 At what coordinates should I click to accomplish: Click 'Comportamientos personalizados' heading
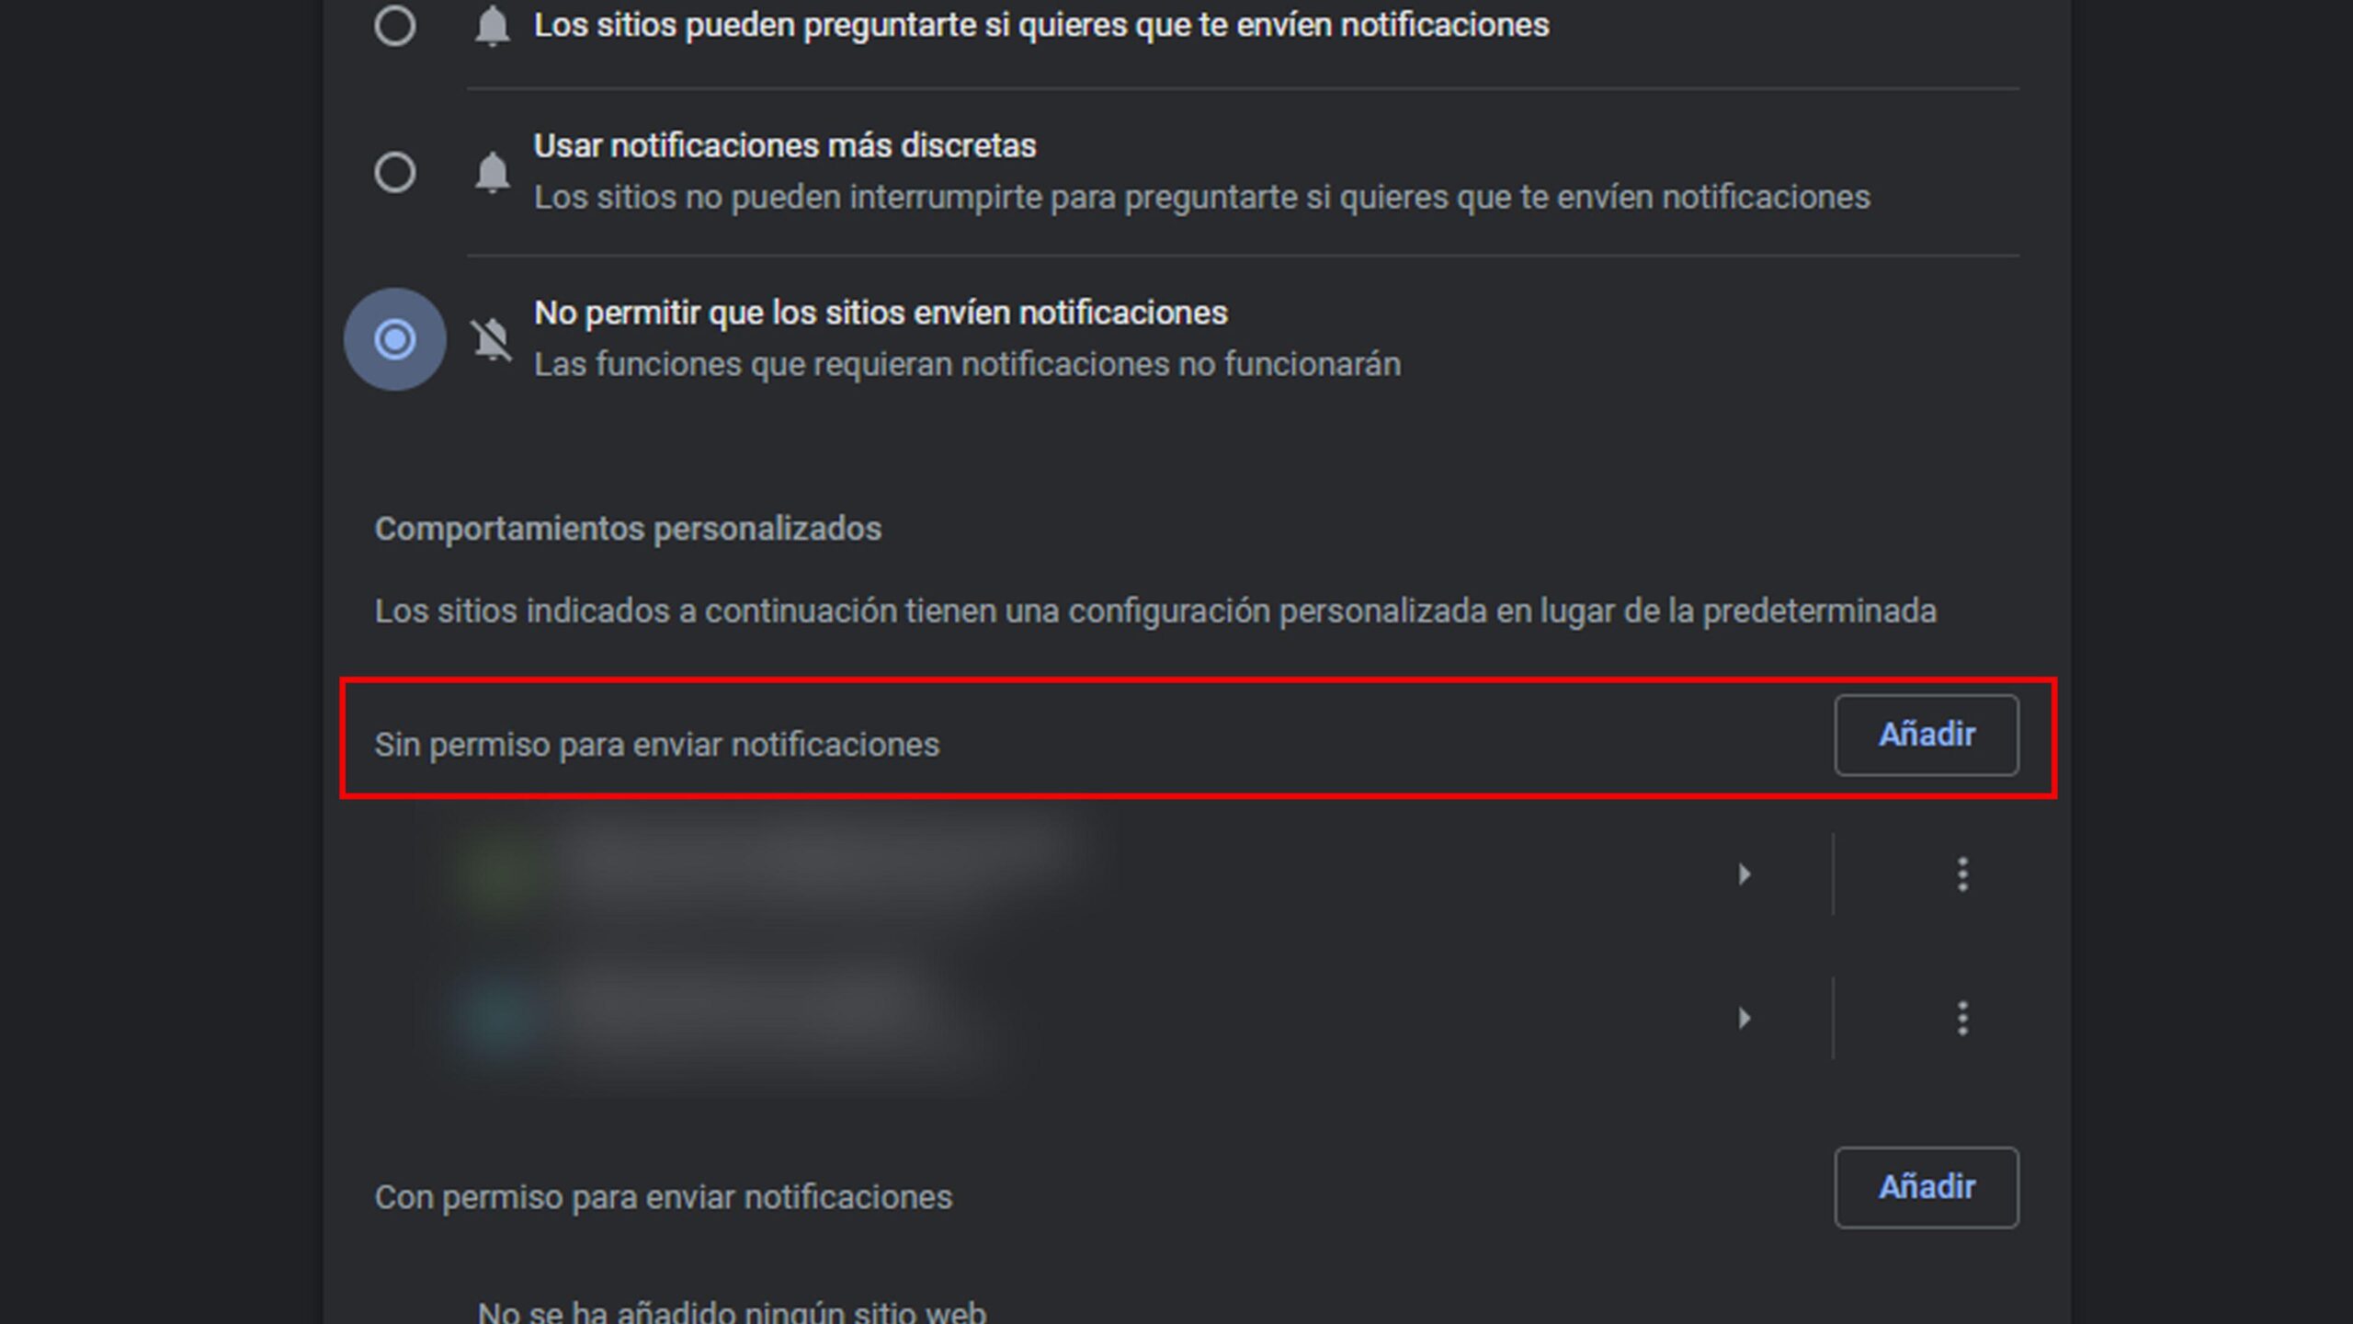pyautogui.click(x=628, y=529)
